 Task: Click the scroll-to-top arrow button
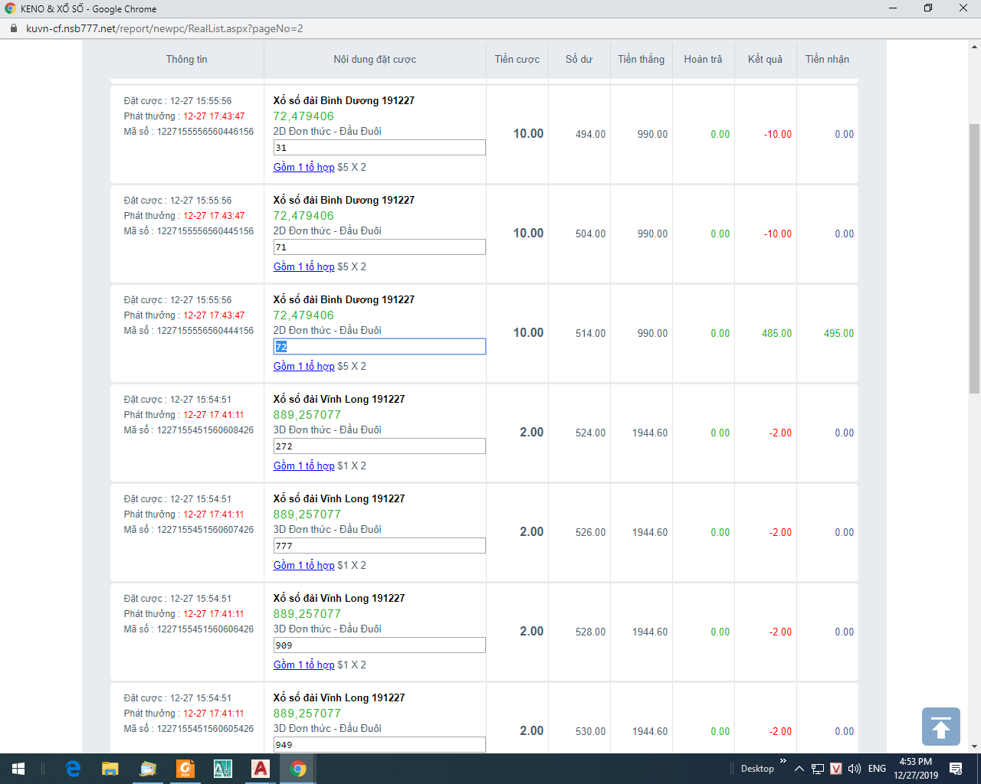(941, 727)
